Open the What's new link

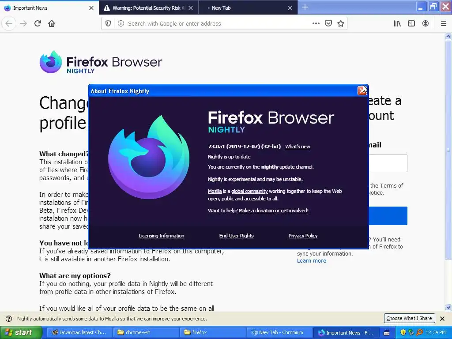298,147
